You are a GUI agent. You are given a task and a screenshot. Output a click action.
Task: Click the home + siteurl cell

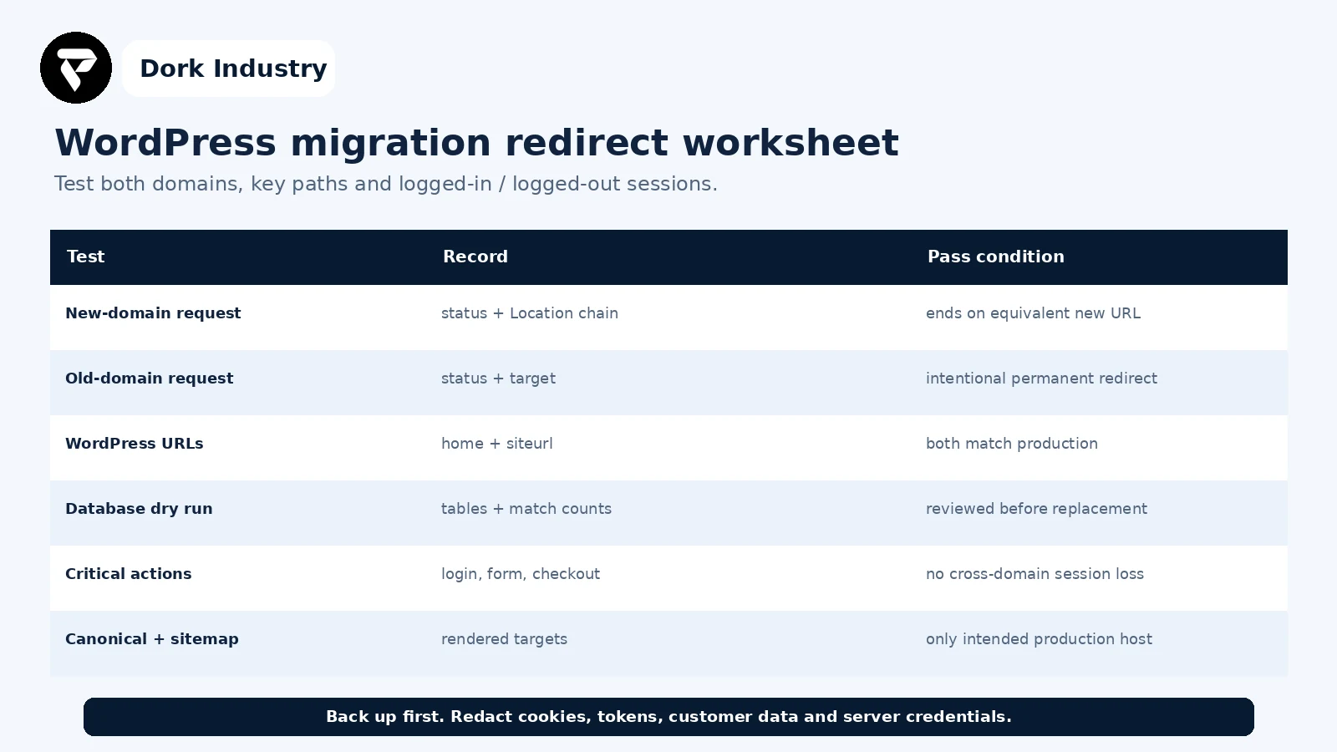[497, 444]
